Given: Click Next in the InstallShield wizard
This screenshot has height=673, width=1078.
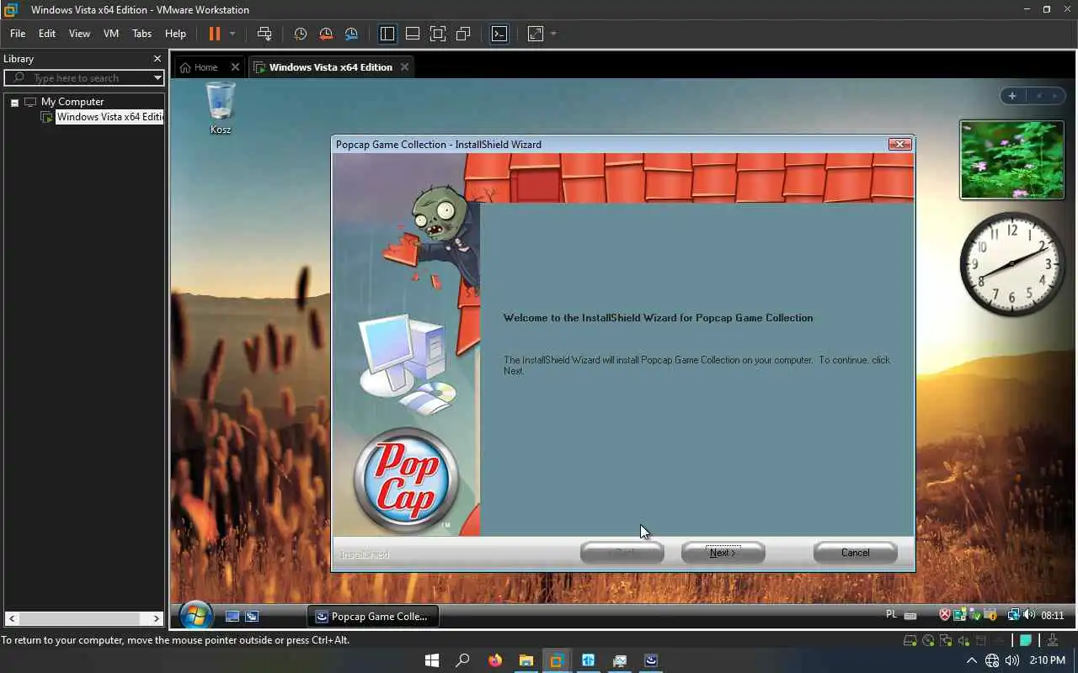Looking at the screenshot, I should coord(723,553).
